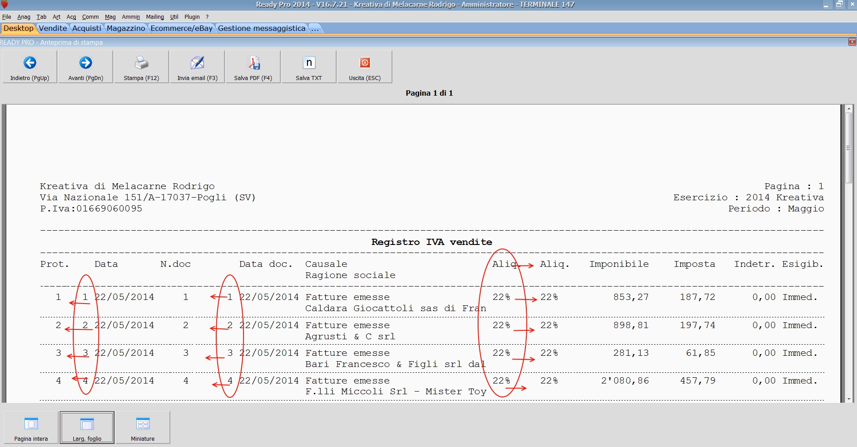857x447 pixels.
Task: Open the Comm menu
Action: click(90, 17)
